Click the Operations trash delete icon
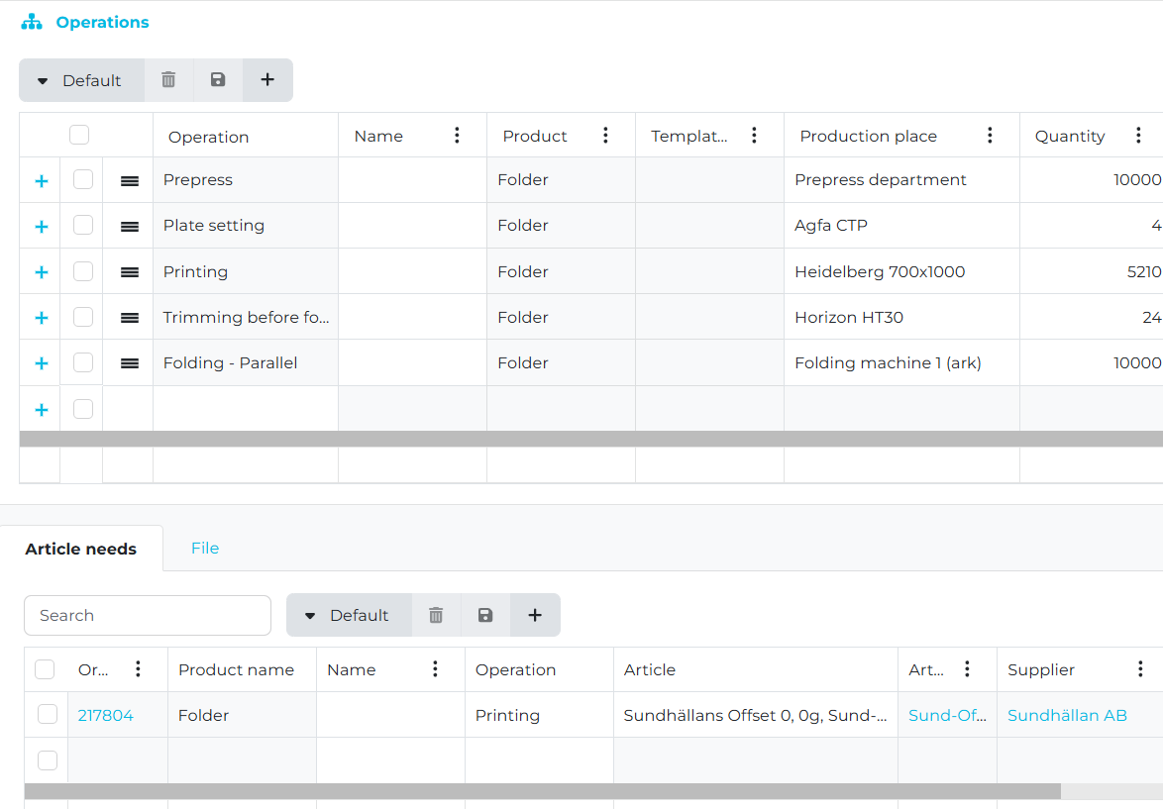 pos(168,80)
